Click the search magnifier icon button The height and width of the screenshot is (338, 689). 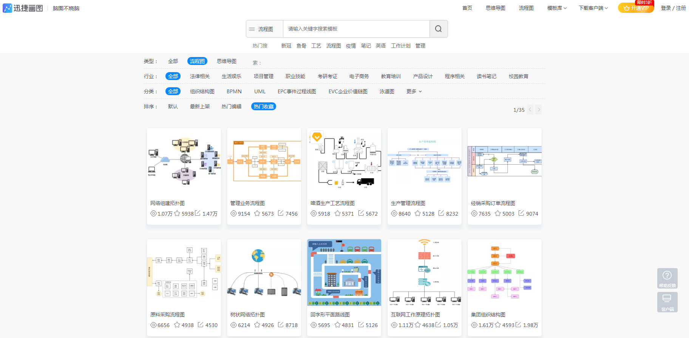438,29
